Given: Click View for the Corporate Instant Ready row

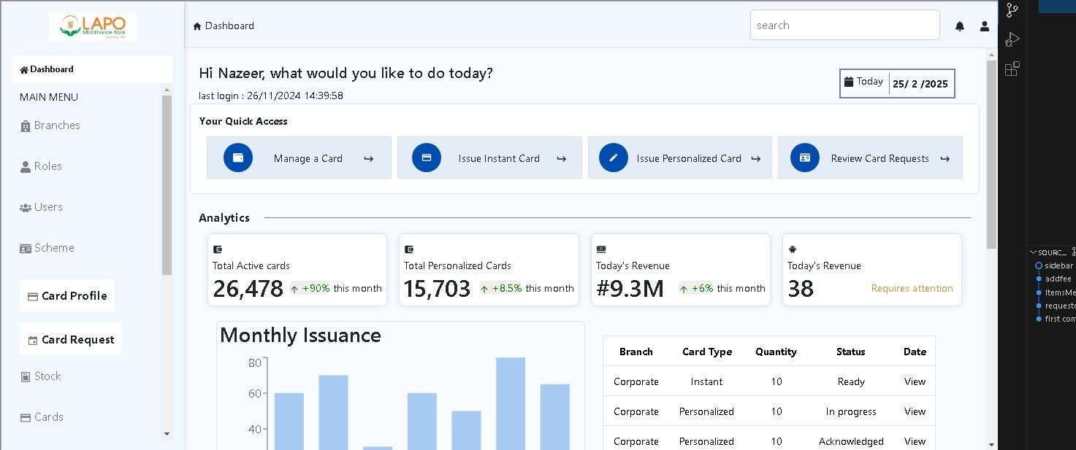Looking at the screenshot, I should tap(915, 381).
